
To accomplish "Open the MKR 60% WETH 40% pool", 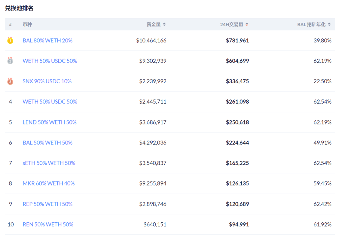I will pyautogui.click(x=49, y=183).
